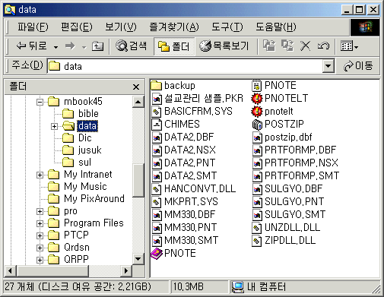Click the Delete X toolbar icon

tap(305, 46)
